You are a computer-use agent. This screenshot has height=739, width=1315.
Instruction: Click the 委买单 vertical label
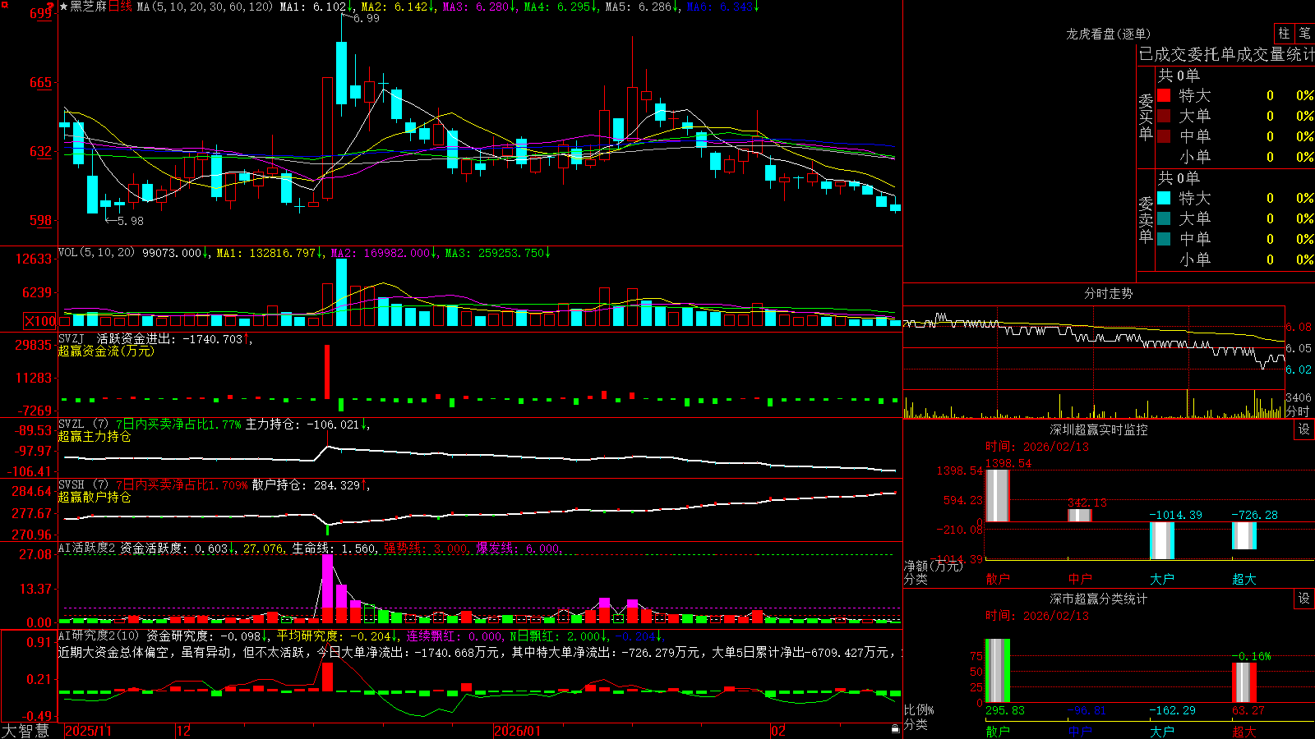1146,117
